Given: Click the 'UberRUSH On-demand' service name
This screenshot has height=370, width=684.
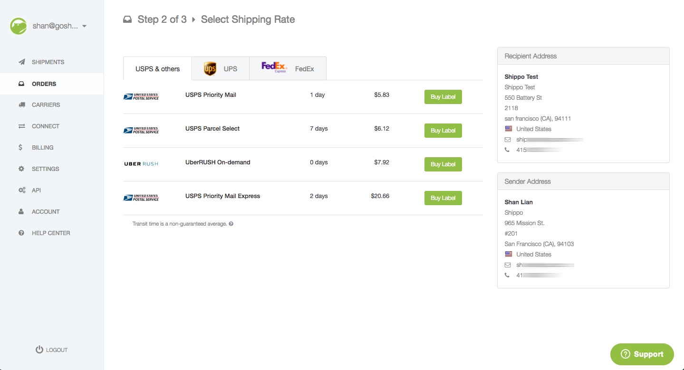Looking at the screenshot, I should [218, 162].
